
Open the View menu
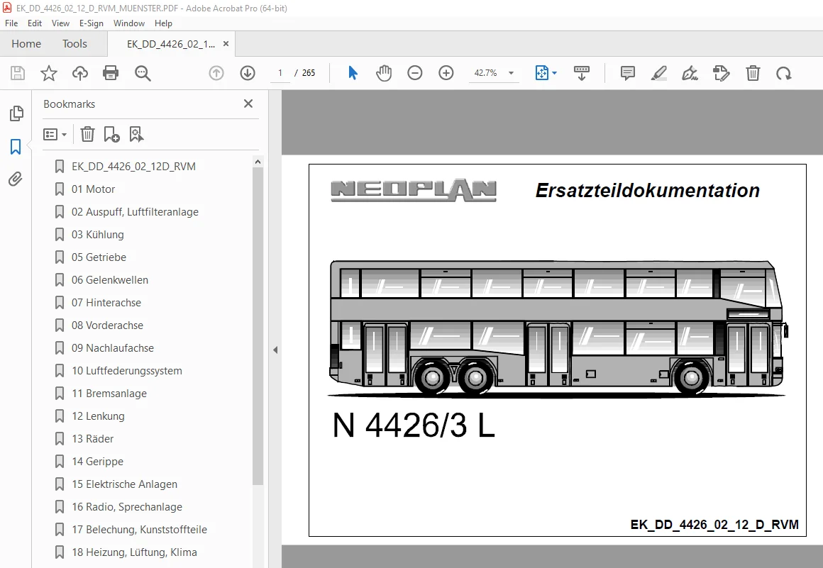click(60, 23)
